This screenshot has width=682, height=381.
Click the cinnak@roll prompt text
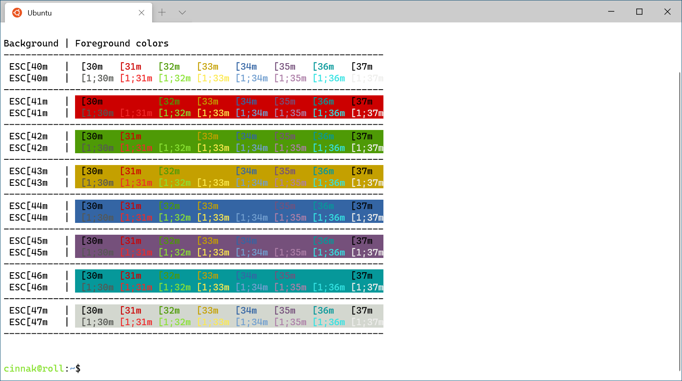(x=34, y=368)
